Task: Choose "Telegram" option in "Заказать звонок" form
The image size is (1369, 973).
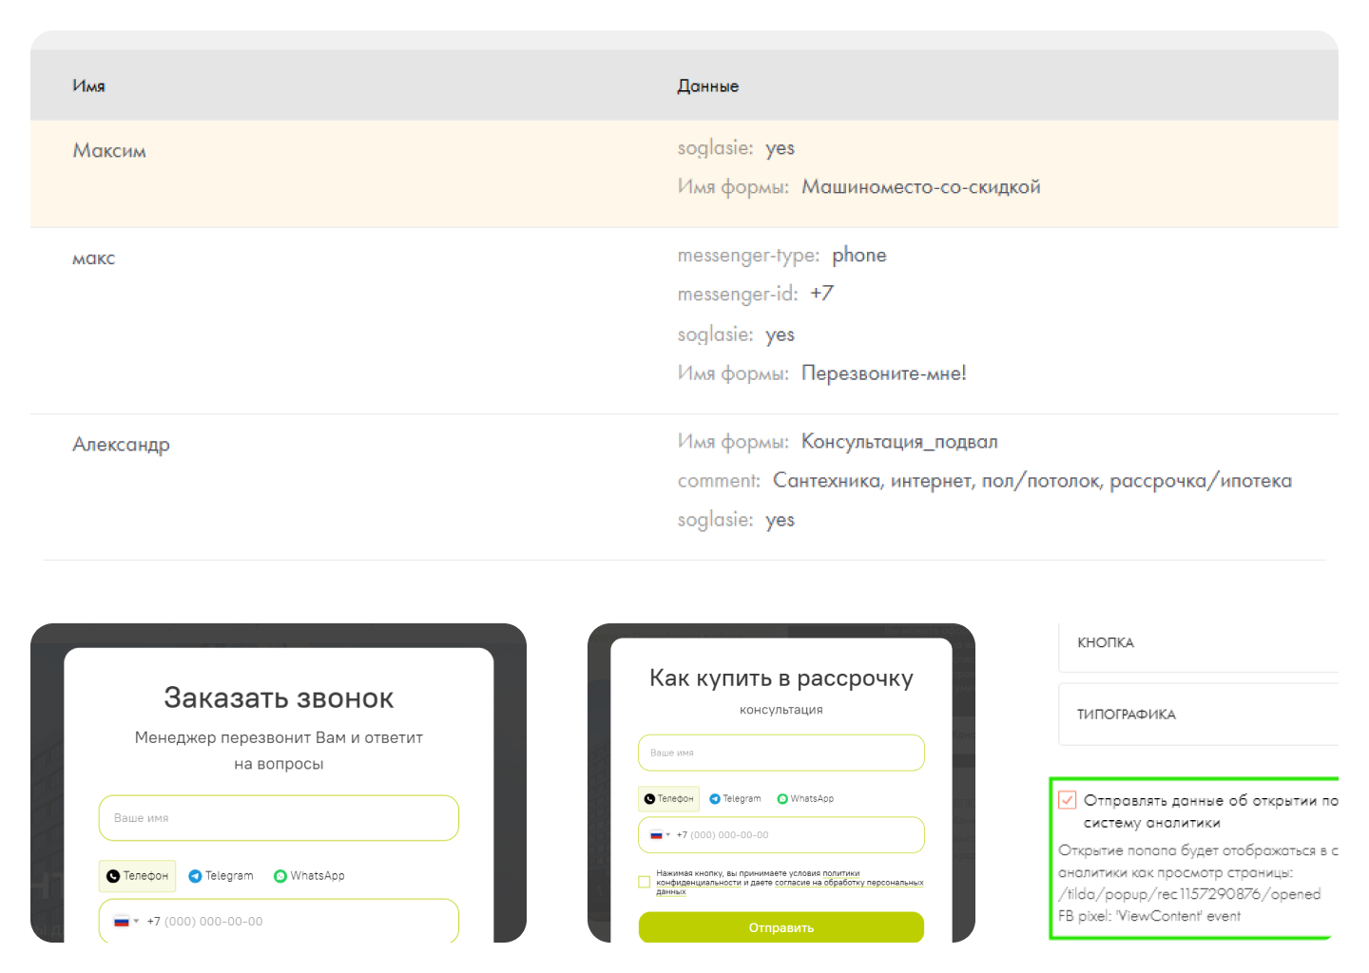Action: click(221, 875)
